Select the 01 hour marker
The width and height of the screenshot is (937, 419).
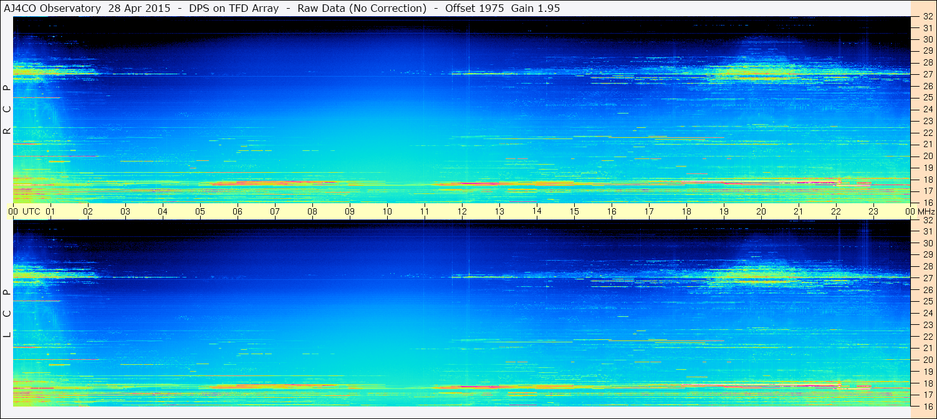[x=50, y=211]
